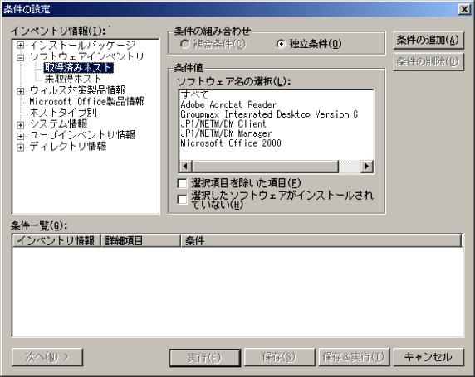Click the 保存&実行 button
This screenshot has height=377, width=475.
(x=354, y=357)
